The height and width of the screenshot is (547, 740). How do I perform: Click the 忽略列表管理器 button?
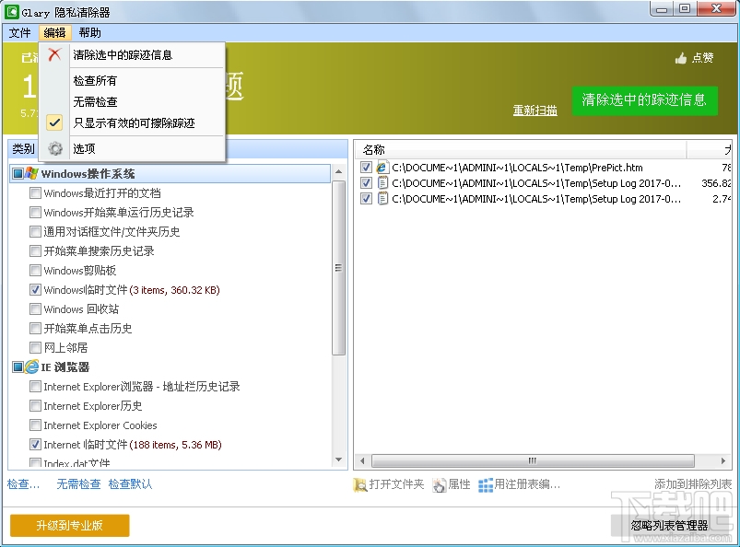[x=669, y=525]
